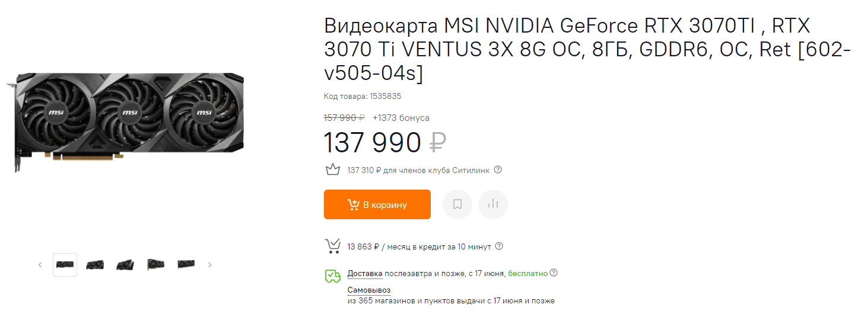Click the crown club-price icon
This screenshot has width=861, height=317.
point(332,170)
